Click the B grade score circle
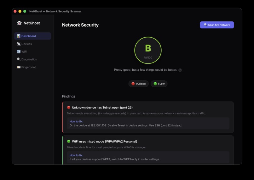Viewport: 254px width, 180px height. pyautogui.click(x=148, y=50)
